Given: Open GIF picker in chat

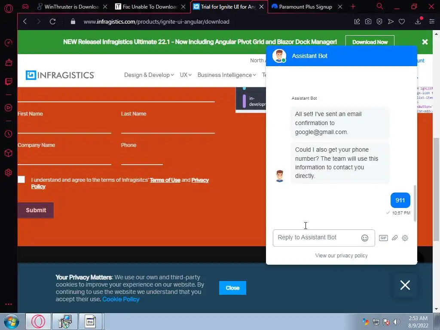Looking at the screenshot, I should point(383,238).
